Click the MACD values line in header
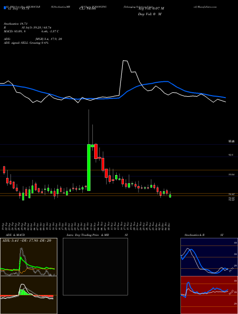The height and width of the screenshot is (314, 238). [x=31, y=31]
